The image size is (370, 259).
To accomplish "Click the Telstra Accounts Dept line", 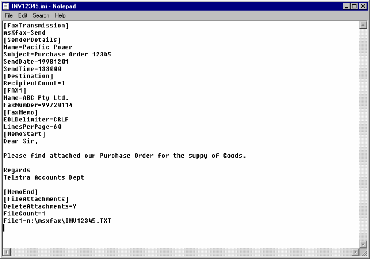I will 44,177.
